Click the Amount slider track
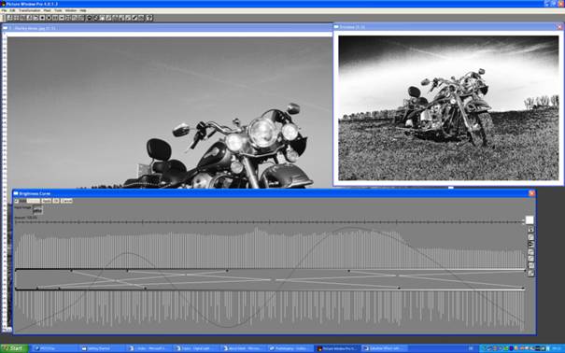This screenshot has height=353, width=565. point(270,222)
